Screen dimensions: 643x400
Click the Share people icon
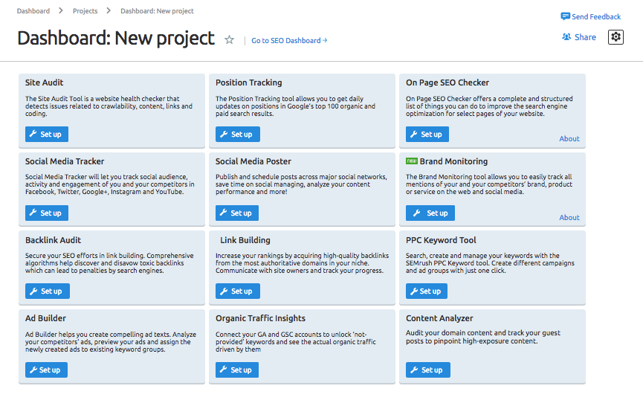[x=566, y=37]
